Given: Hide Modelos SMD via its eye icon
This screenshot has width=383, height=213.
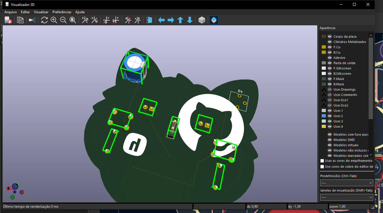Looking at the screenshot, I should tap(330, 140).
